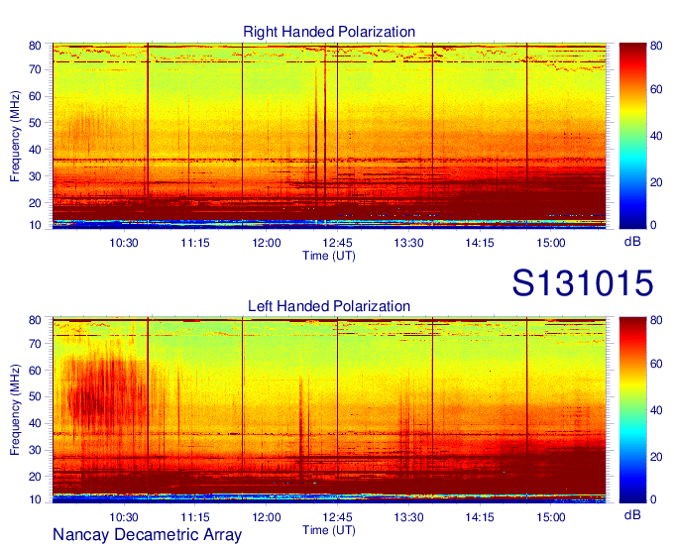Click the Nancay Decametric Array caption
The image size is (674, 547).
pos(147,534)
